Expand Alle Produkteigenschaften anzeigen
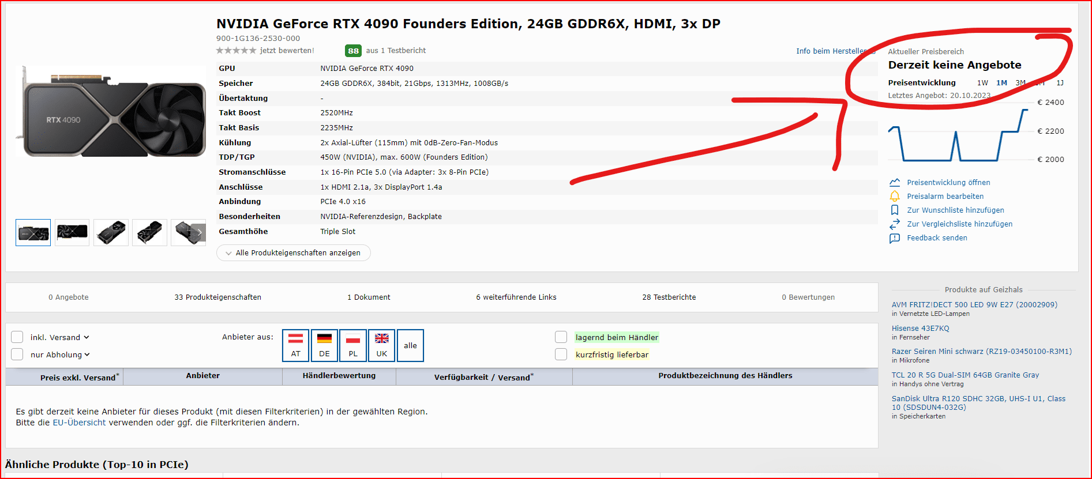The image size is (1092, 479). 293,253
